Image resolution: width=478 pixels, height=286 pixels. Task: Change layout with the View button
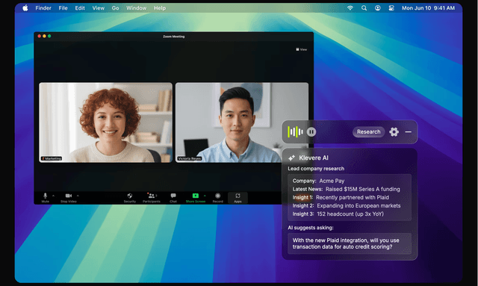302,49
